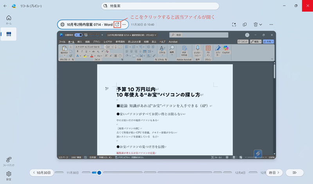Skip to latest snapshot with fast-forward button
The image size is (313, 184).
[x=295, y=173]
